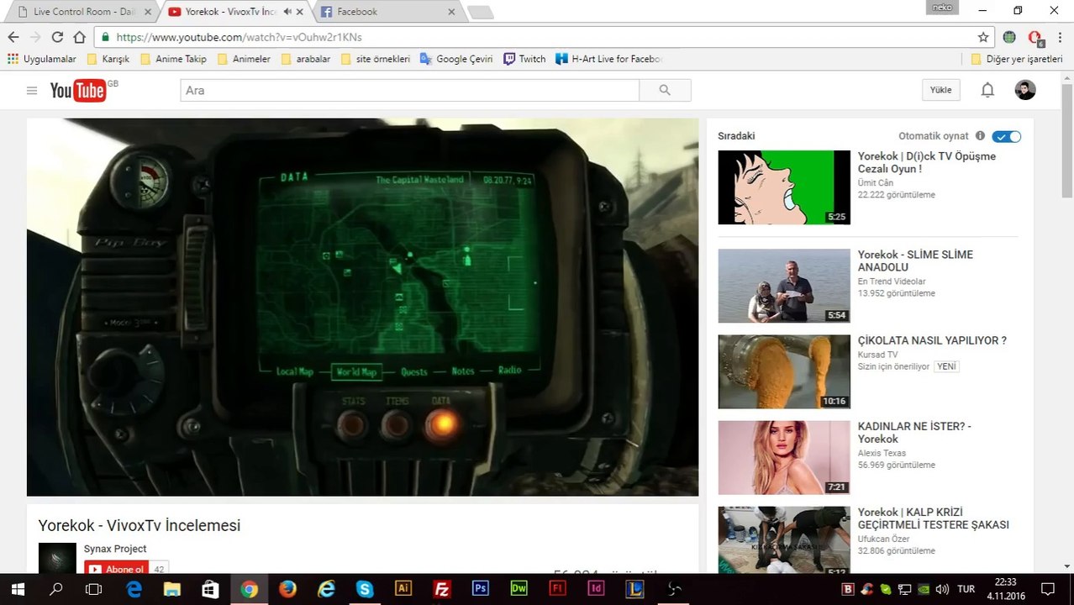1074x605 pixels.
Task: Open Task View in the taskbar
Action: pos(94,589)
